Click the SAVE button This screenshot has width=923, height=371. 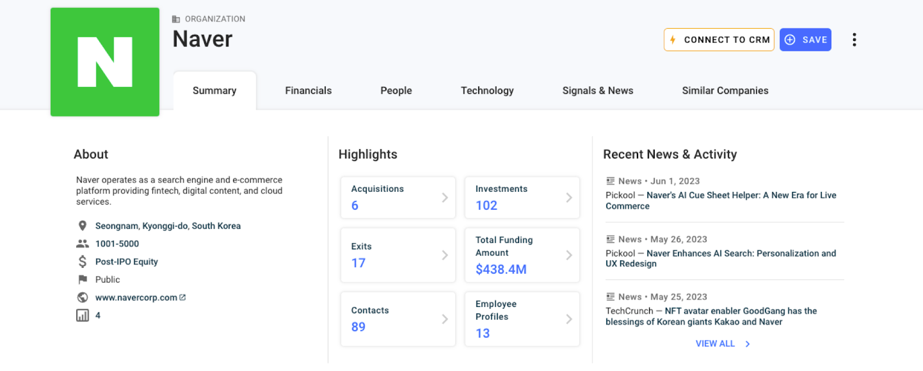pyautogui.click(x=805, y=40)
